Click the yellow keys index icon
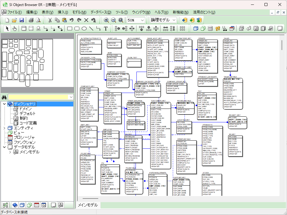Viewport: 287px width, 215px height. (218, 28)
